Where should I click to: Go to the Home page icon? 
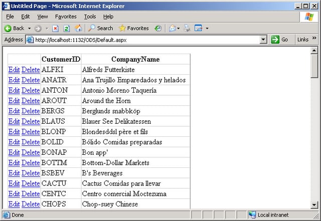coord(78,28)
